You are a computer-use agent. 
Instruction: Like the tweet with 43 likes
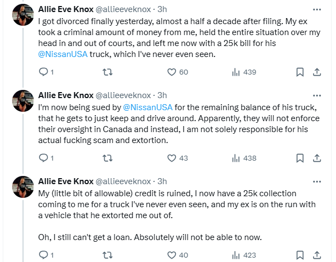click(x=172, y=158)
